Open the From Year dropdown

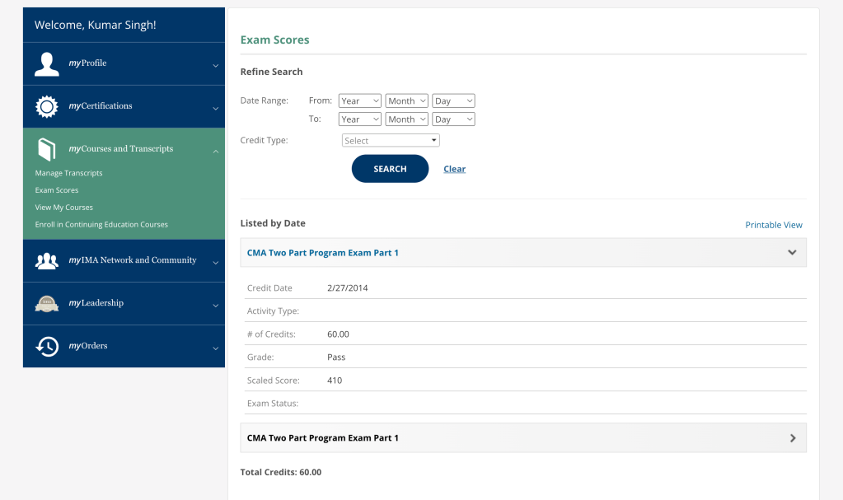(x=360, y=101)
